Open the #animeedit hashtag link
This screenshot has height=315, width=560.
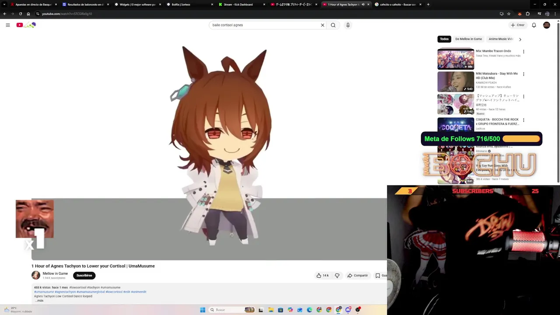tap(139, 292)
